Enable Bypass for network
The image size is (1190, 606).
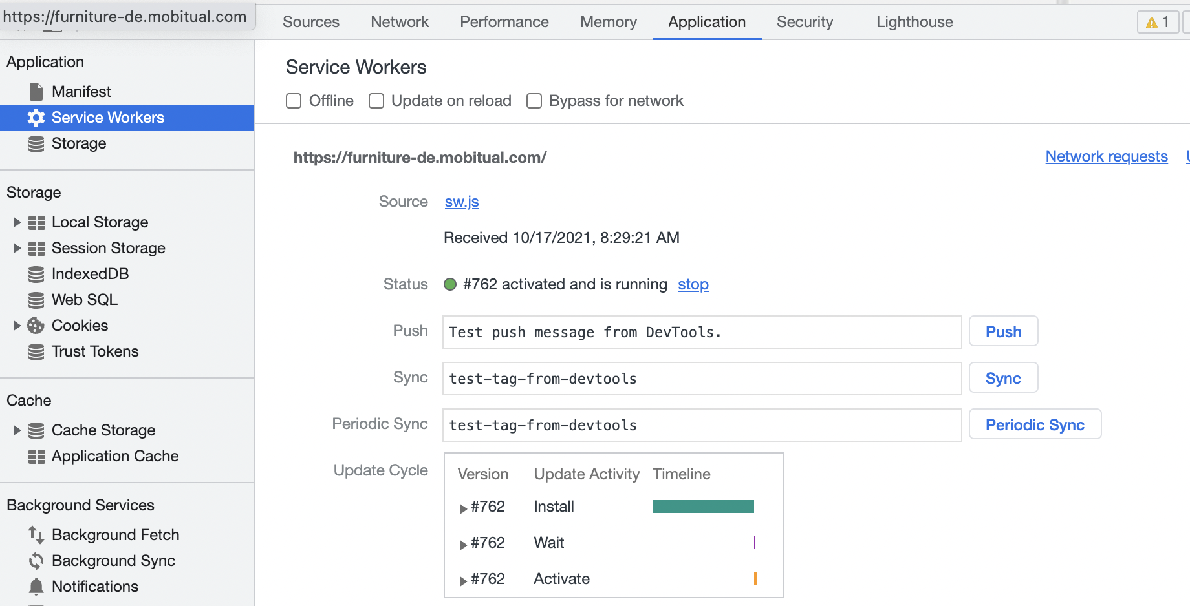pyautogui.click(x=534, y=101)
